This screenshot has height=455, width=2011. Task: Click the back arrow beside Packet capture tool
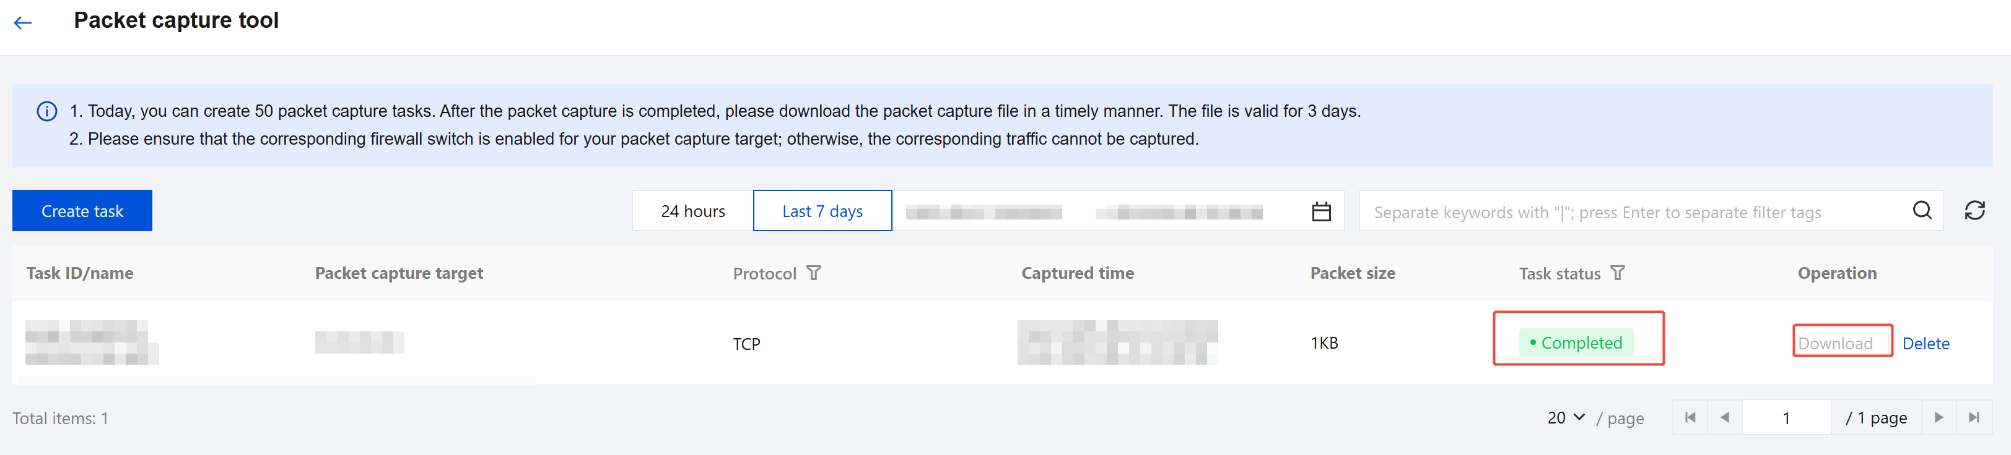23,23
